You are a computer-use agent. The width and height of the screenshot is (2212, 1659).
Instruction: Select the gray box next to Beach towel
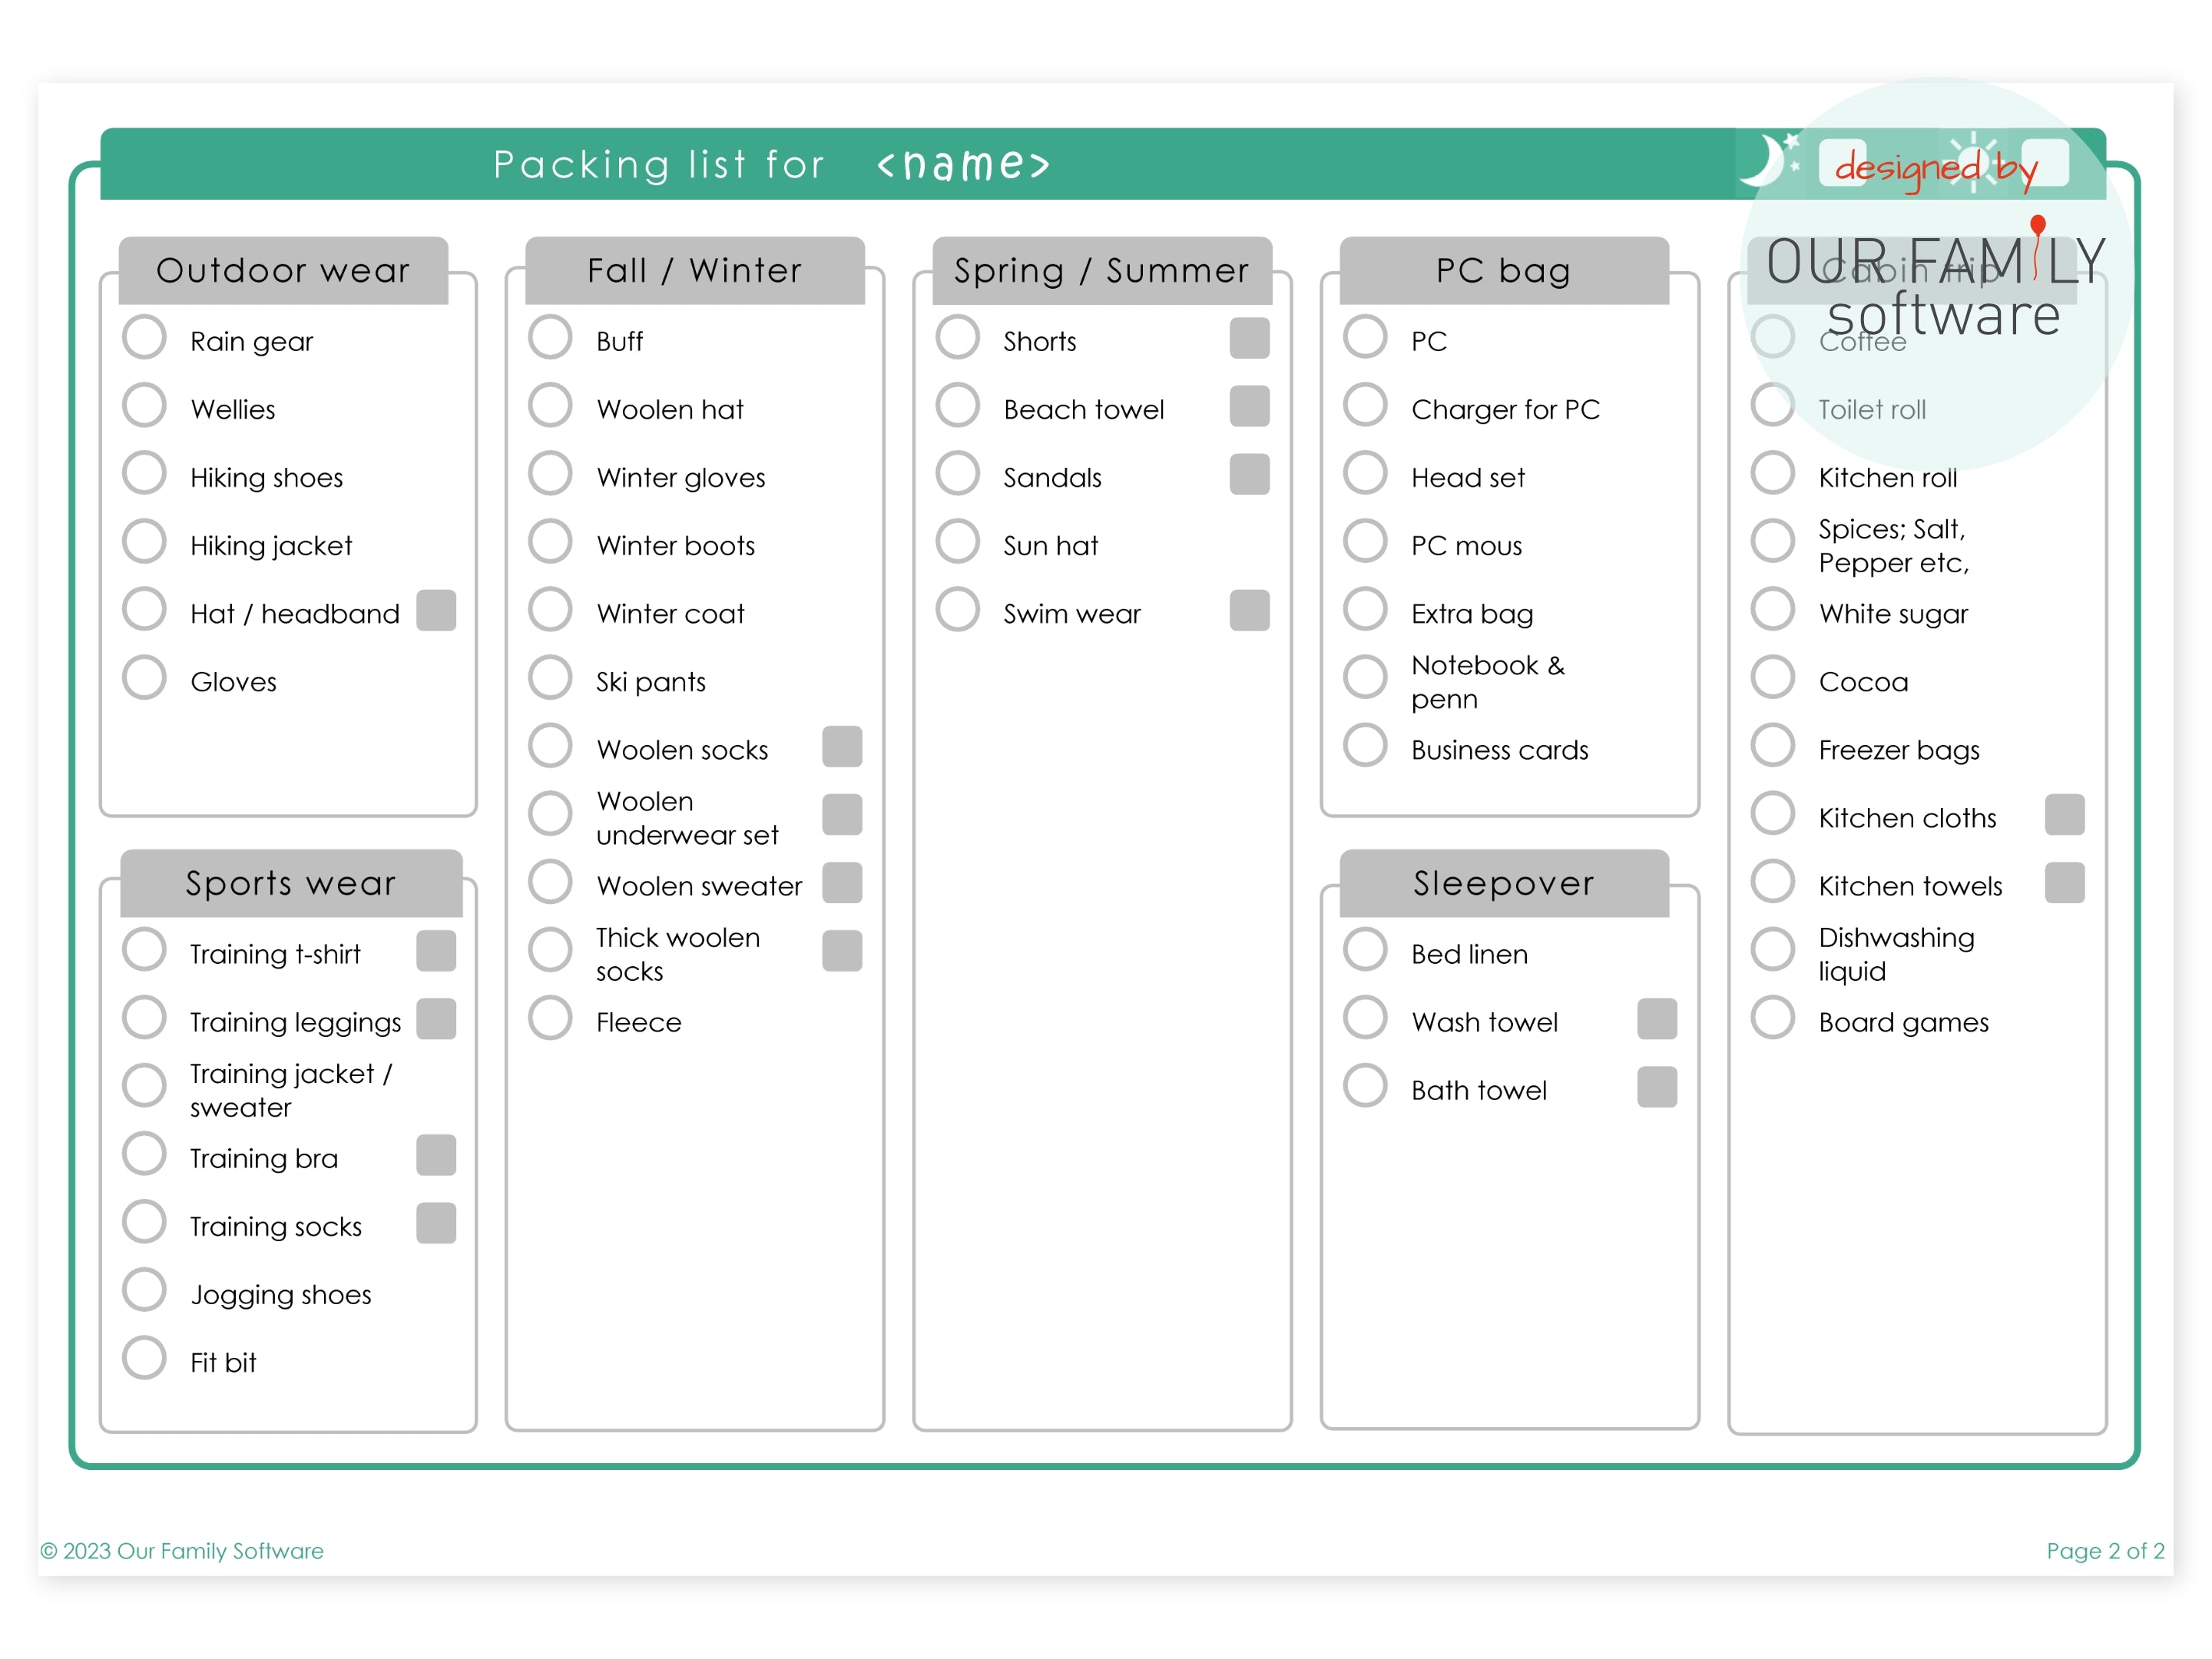[x=1249, y=406]
